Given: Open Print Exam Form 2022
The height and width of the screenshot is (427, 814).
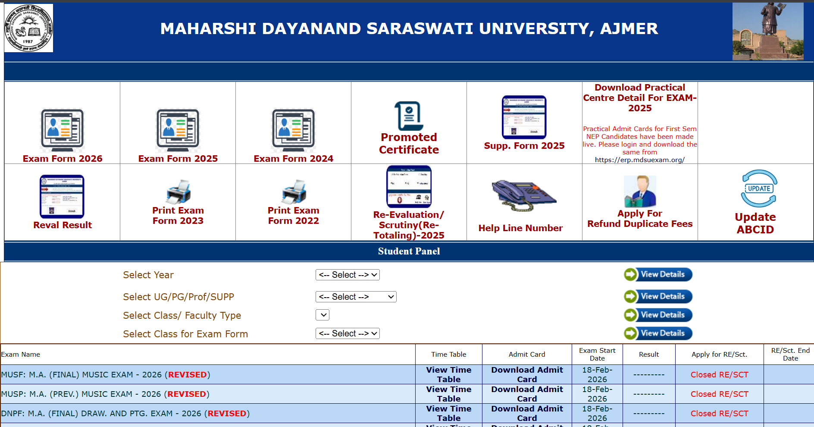Looking at the screenshot, I should point(293,193).
